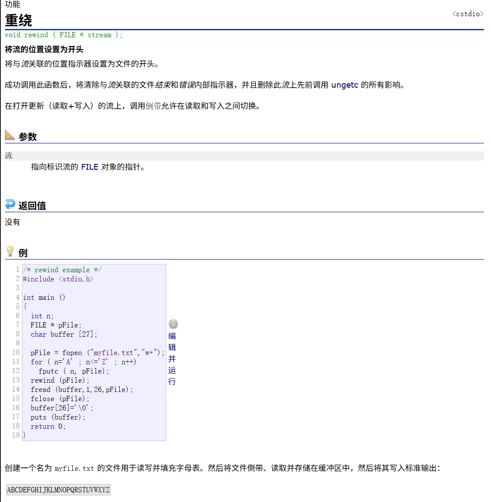
Task: Click the fread (buffer,1,26,pFile); code line
Action: pyautogui.click(x=82, y=390)
